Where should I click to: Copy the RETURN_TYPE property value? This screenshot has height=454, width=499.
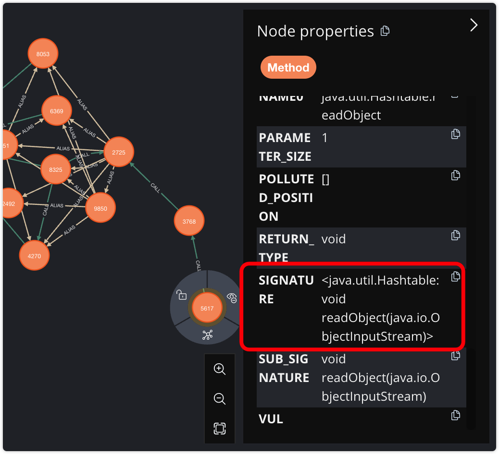(x=456, y=236)
